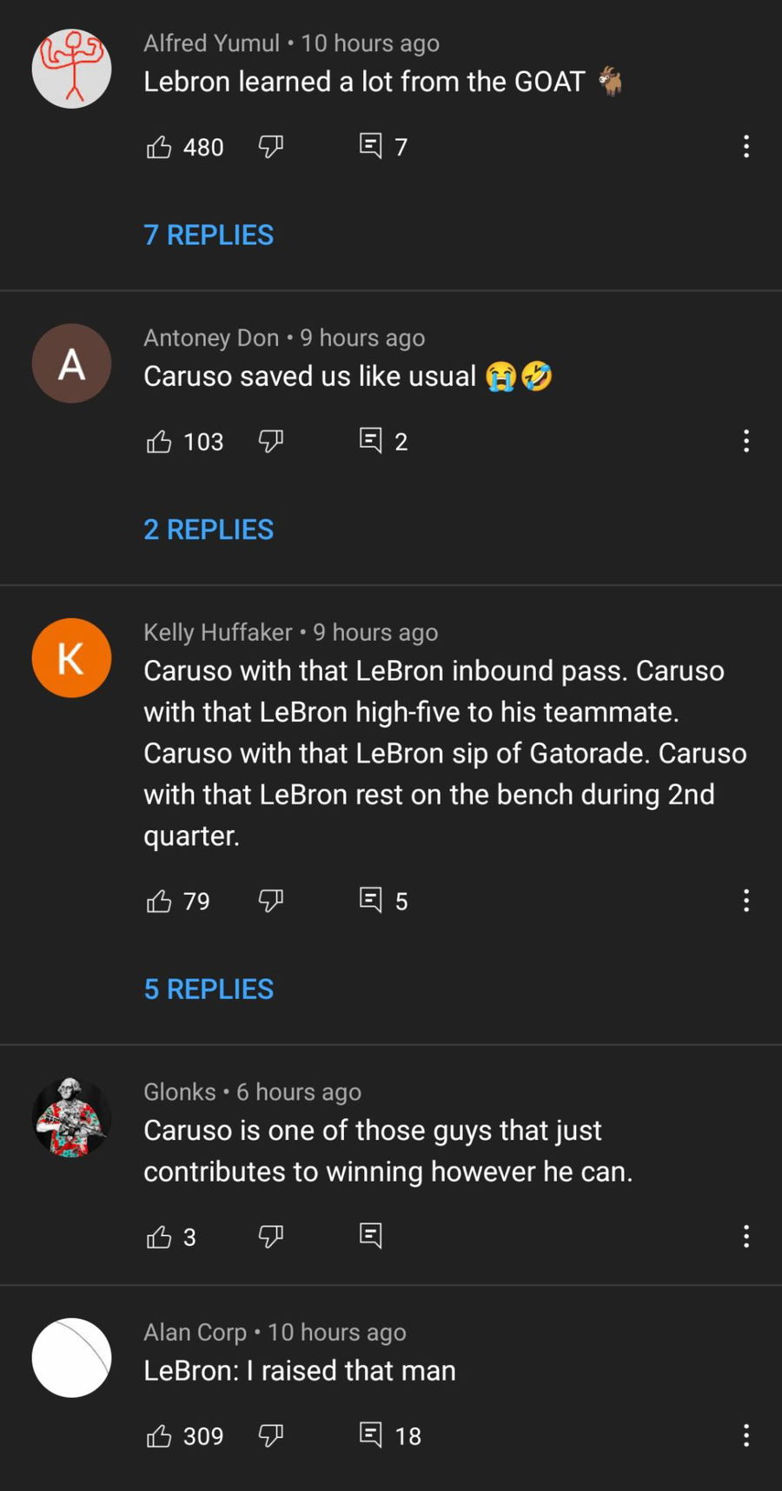Show 5 REPLIES under Kelly Huffaker
The image size is (782, 1491).
(x=209, y=989)
